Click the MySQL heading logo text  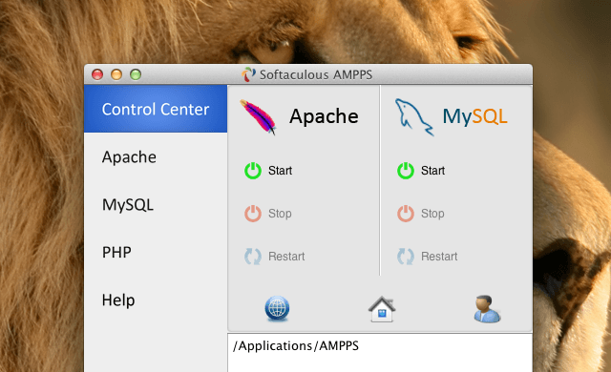(475, 116)
